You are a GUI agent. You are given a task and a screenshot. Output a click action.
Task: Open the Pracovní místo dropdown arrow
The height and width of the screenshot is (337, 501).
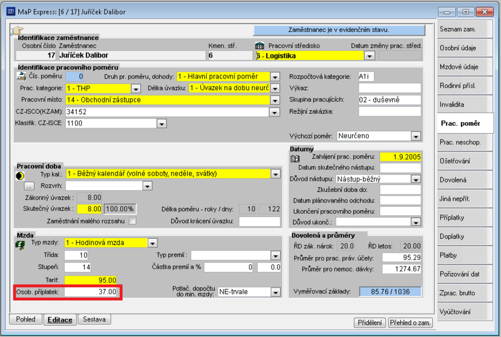(275, 100)
